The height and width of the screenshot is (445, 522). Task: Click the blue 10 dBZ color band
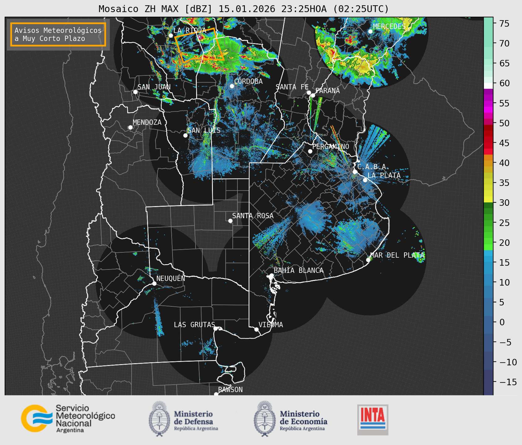click(x=488, y=282)
